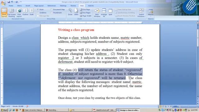Viewport: 199px width, 112px height.
Task: Click Synchronous Scrolling
Action: tap(125, 13)
